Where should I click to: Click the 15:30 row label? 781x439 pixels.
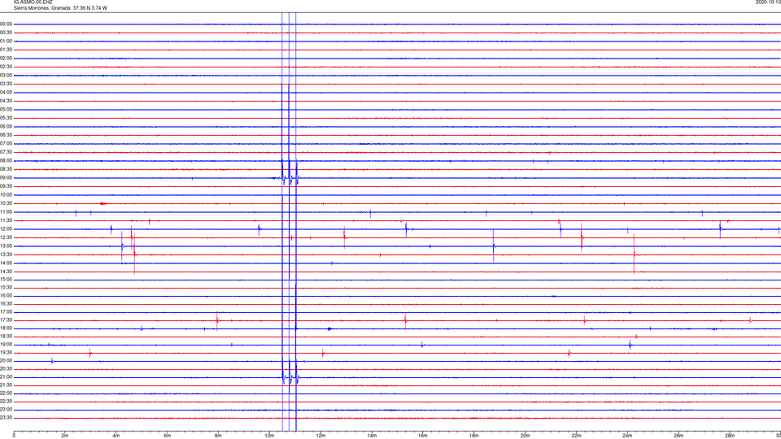7,288
